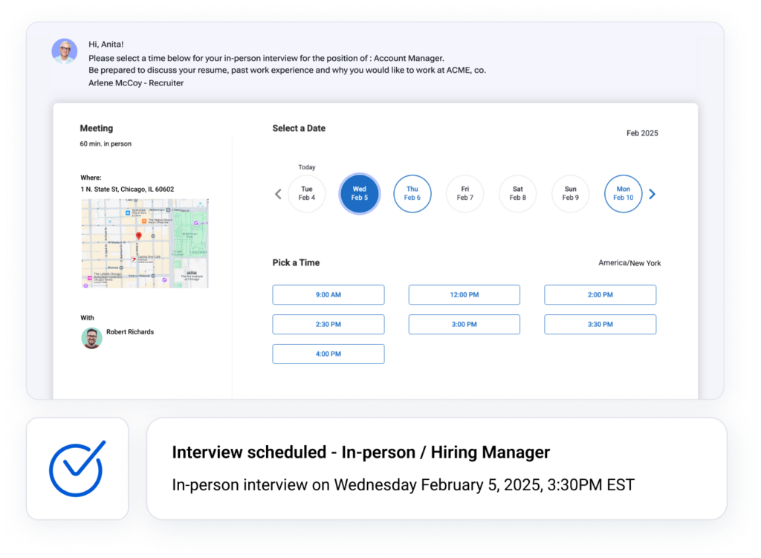
Task: Select the Sat Feb 8 date circle
Action: click(517, 193)
